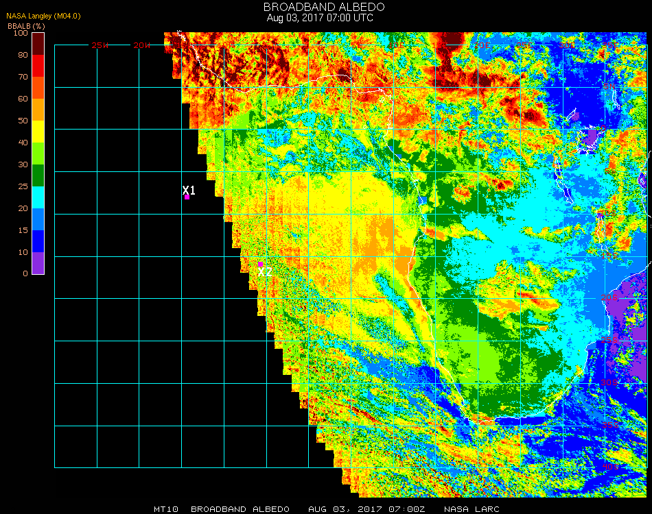This screenshot has height=514, width=652.
Task: Click the white "X1" text label
Action: pos(189,190)
